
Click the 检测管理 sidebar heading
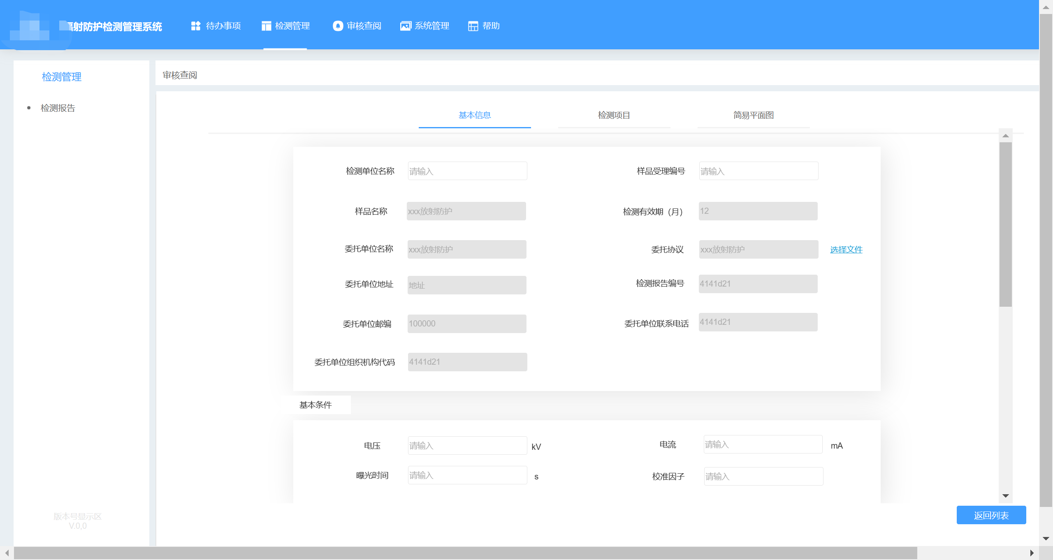(x=62, y=77)
